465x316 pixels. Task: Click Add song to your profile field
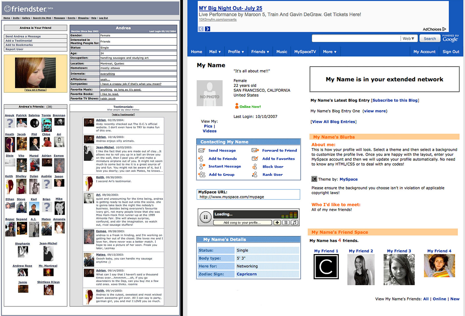(242, 222)
